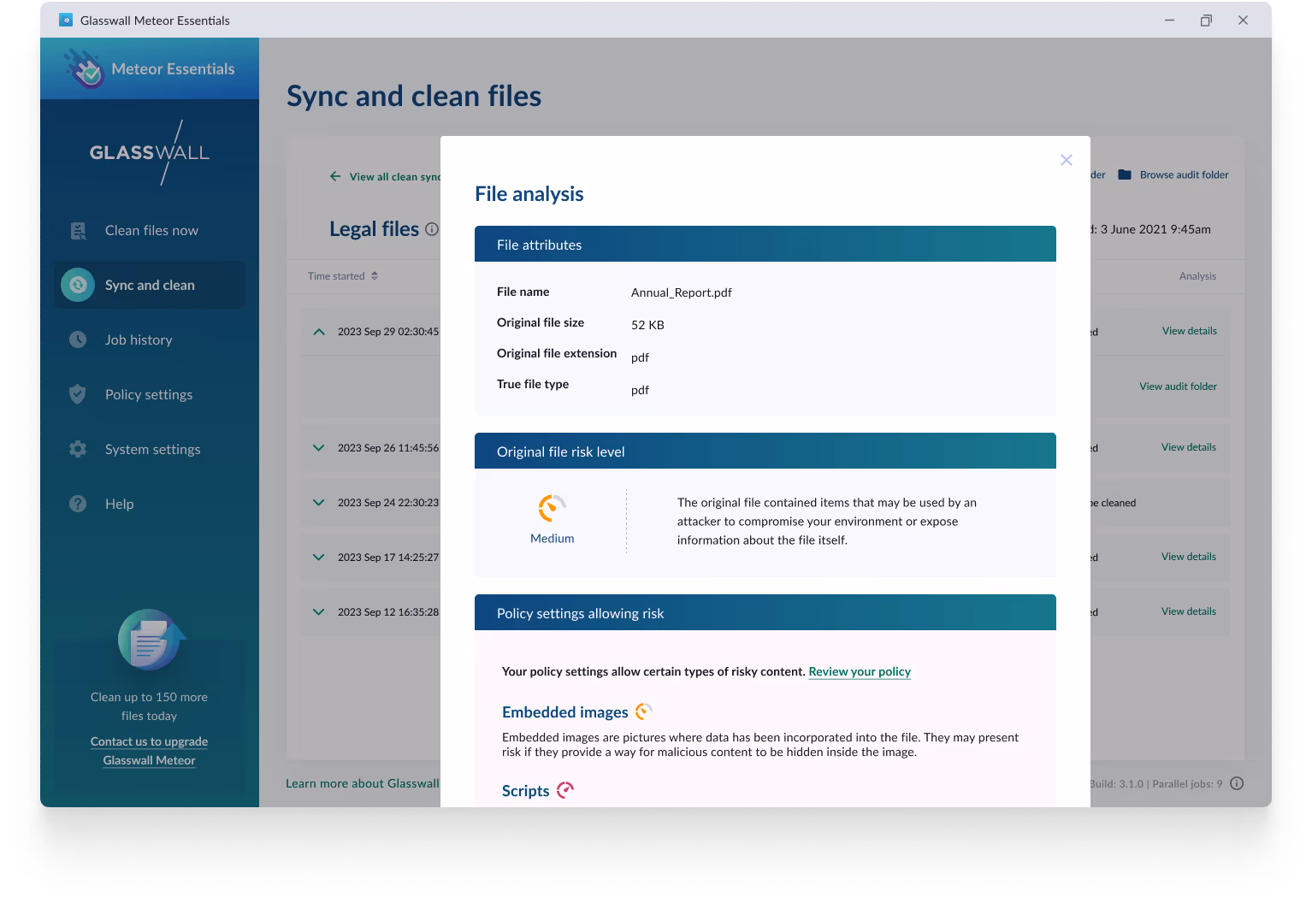Click the 52 KB file size value
Image resolution: width=1312 pixels, height=903 pixels.
tap(647, 325)
